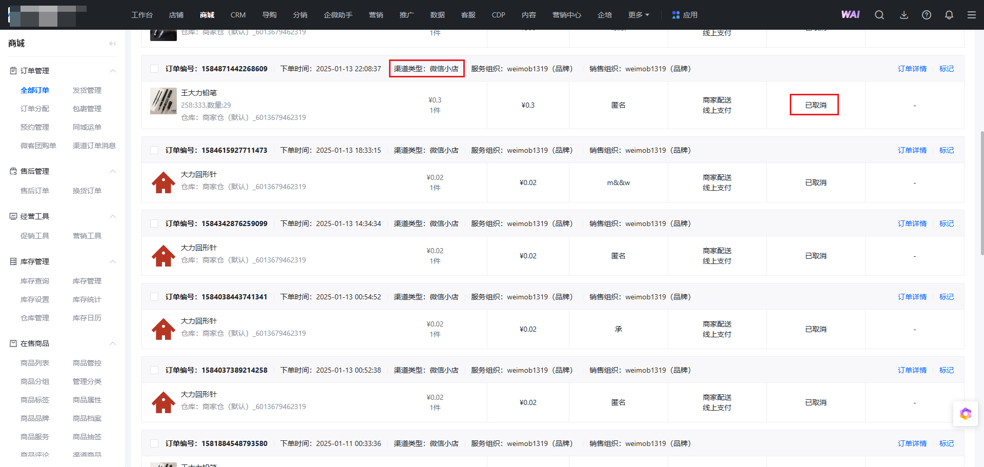This screenshot has width=984, height=467.
Task: Click the 王大力铅笔 product thumbnail
Action: 163,101
